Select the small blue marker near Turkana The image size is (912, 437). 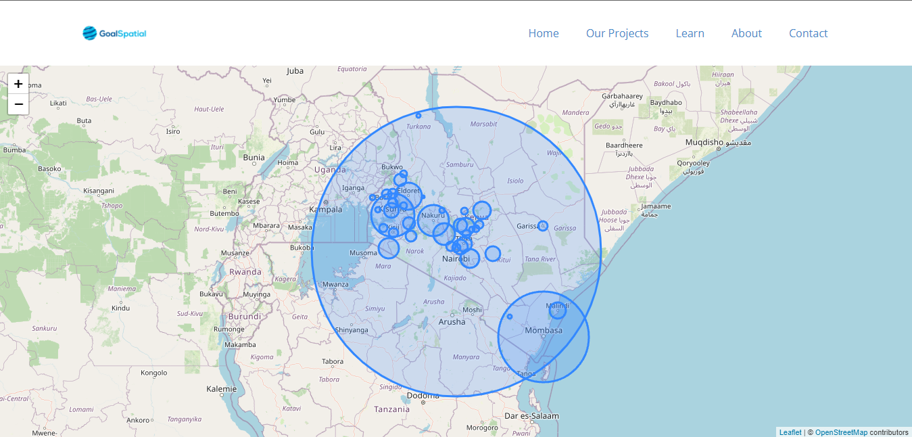pyautogui.click(x=418, y=115)
